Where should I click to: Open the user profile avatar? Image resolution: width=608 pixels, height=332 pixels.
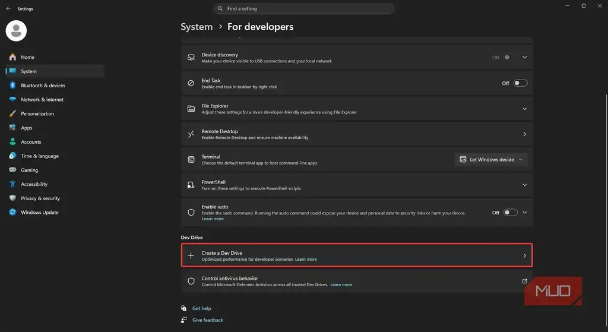16,31
